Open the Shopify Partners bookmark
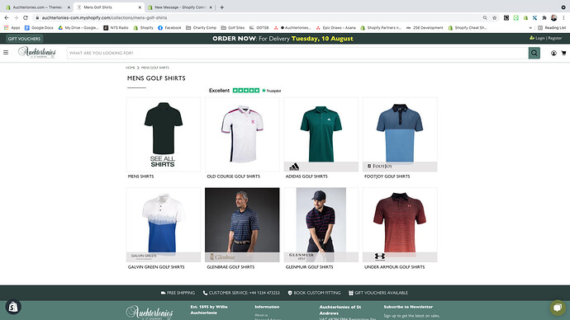 (381, 27)
